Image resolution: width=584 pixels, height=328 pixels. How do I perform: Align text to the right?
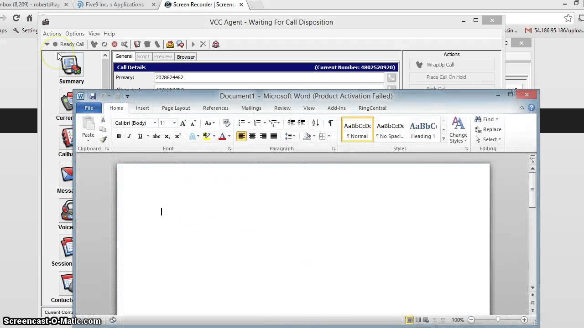263,136
